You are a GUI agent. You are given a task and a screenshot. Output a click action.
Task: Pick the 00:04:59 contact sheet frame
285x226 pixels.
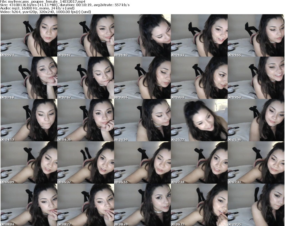(x=142, y=120)
